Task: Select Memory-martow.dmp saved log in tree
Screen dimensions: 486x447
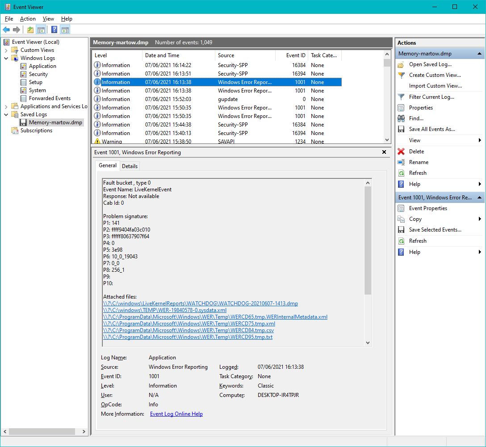Action: (55, 122)
